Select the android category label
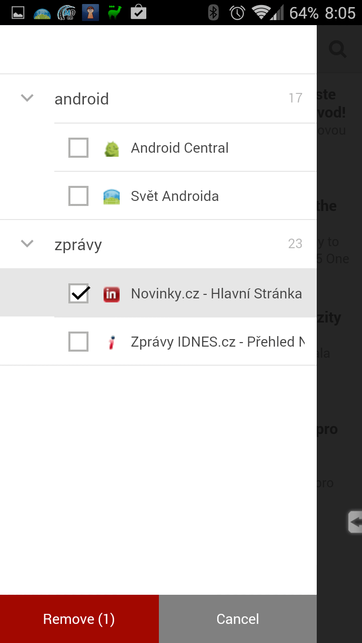Image resolution: width=362 pixels, height=643 pixels. (81, 99)
